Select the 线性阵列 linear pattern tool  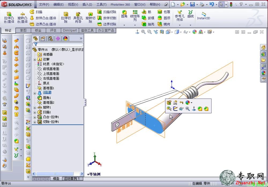pos(135,16)
